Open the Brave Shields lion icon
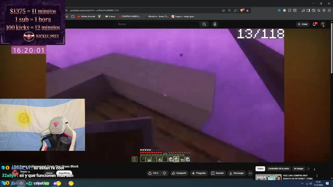 click(x=242, y=10)
